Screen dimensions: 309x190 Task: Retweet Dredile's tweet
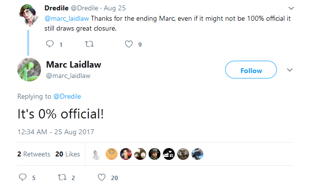tap(89, 44)
